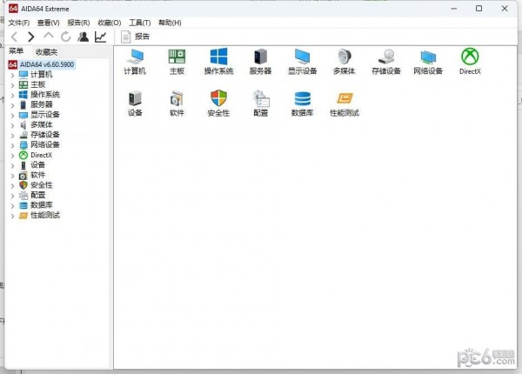Image resolution: width=522 pixels, height=374 pixels.
Task: Expand the 存储设备 tree node
Action: [12, 136]
